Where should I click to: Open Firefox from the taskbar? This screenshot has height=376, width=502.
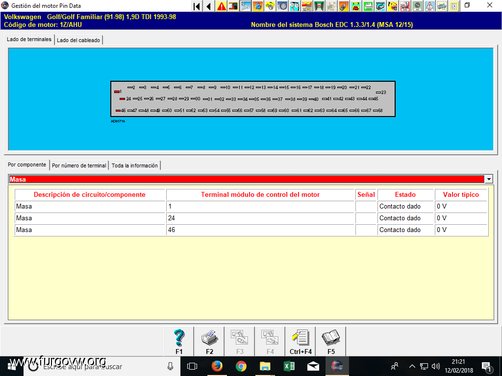coord(217,366)
